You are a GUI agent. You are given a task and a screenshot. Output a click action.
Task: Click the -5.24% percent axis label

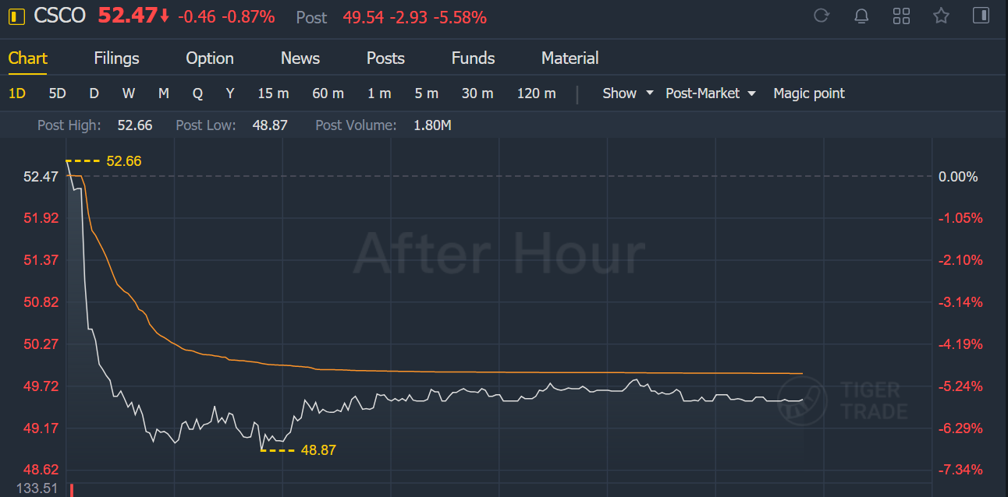pos(960,386)
